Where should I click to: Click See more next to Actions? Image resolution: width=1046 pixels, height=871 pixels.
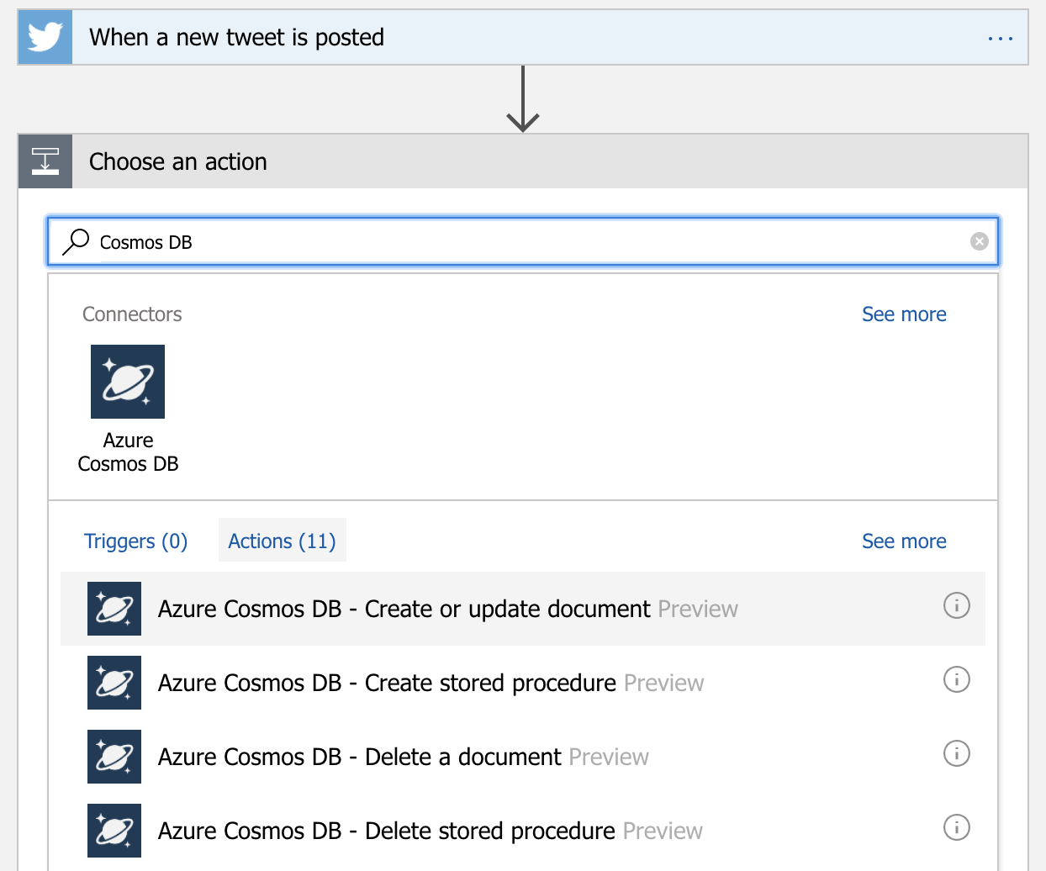click(x=903, y=541)
